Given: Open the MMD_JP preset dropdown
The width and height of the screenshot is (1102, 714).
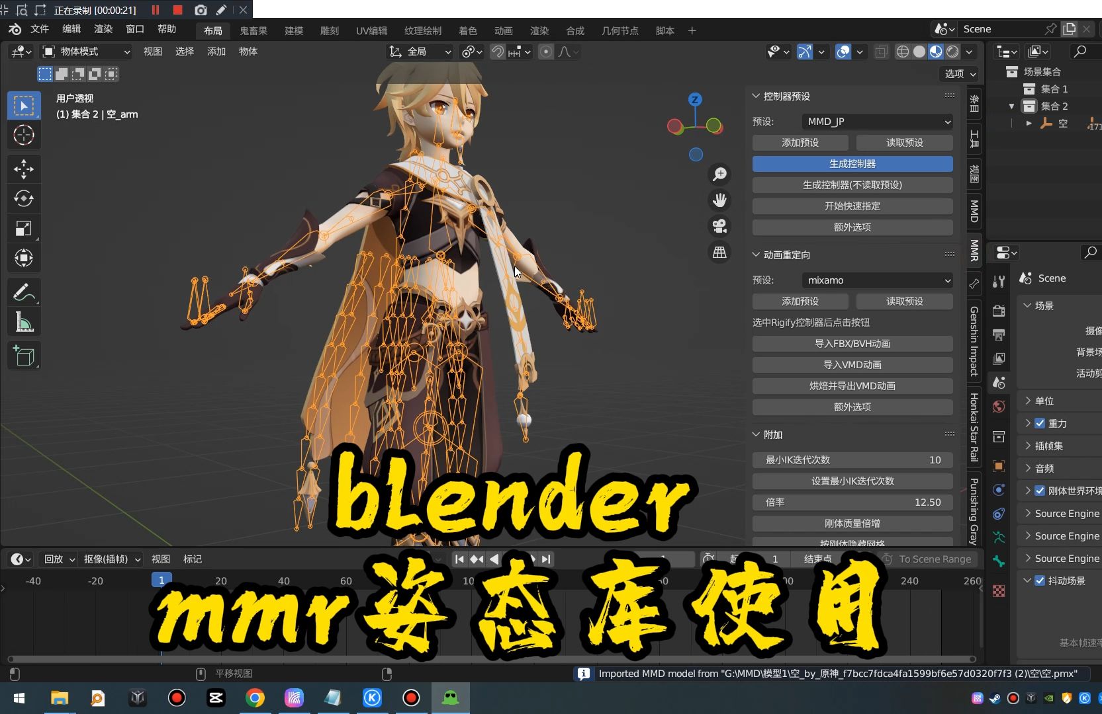Looking at the screenshot, I should point(878,122).
